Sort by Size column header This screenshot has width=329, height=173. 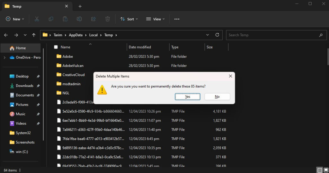pos(209,47)
